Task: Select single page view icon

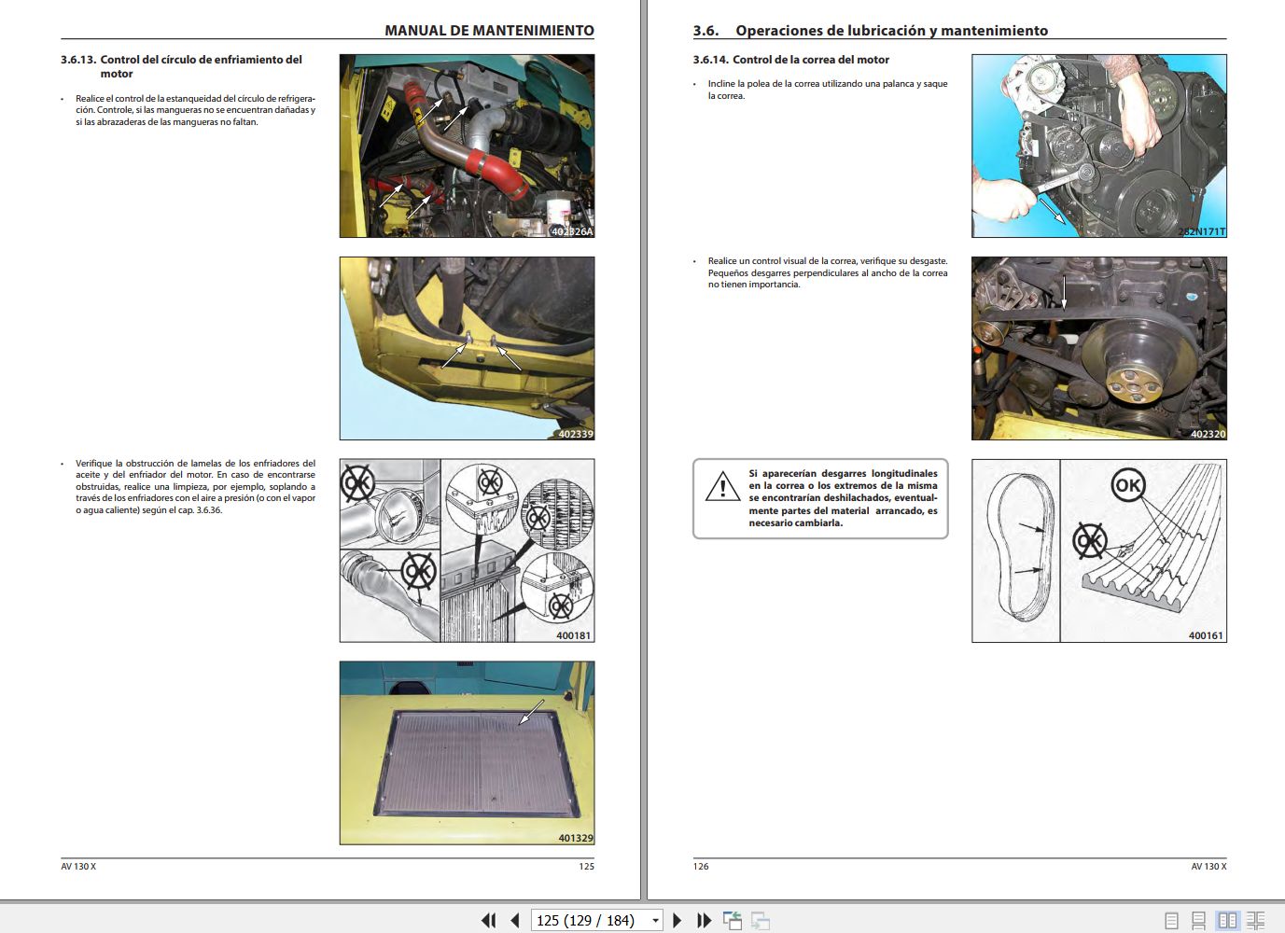Action: (1171, 920)
